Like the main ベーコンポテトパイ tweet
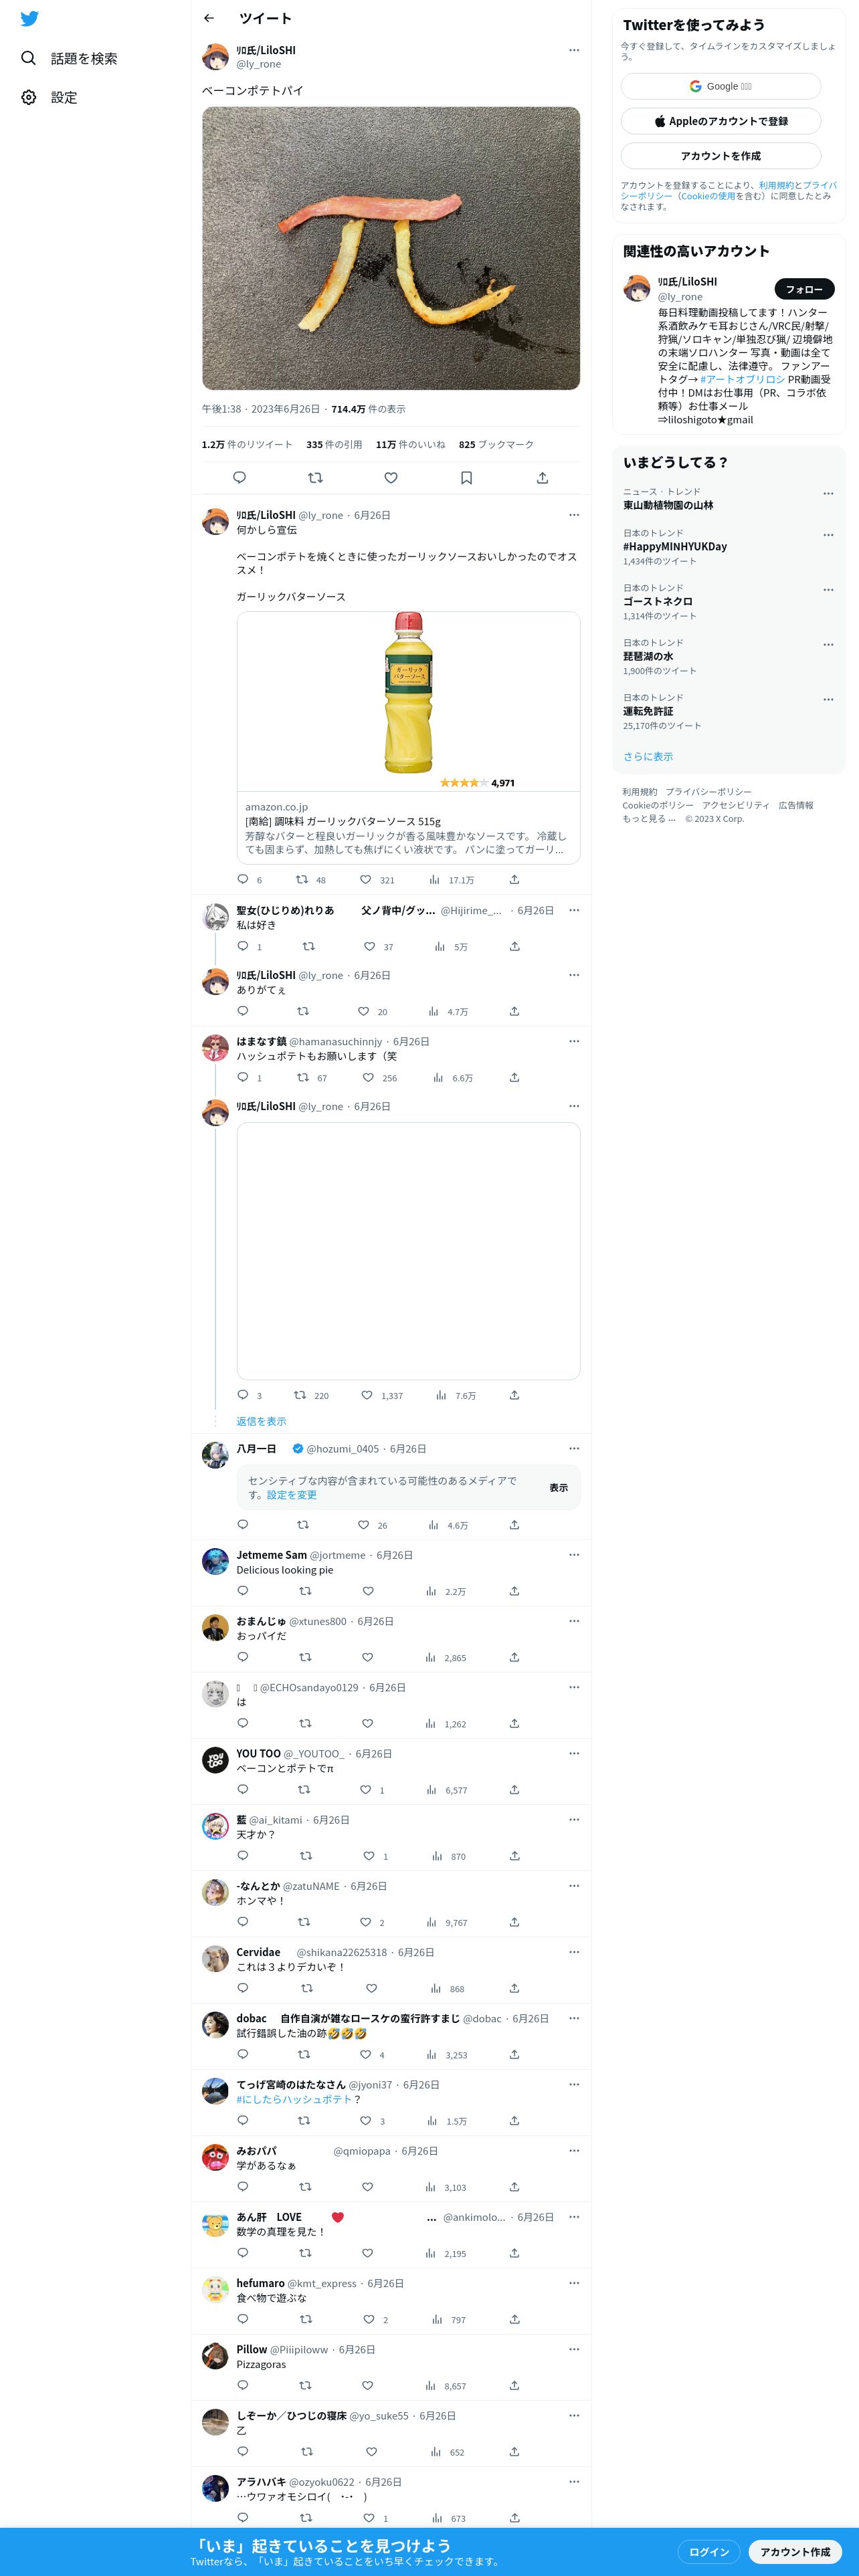The image size is (859, 2576). pos(391,478)
